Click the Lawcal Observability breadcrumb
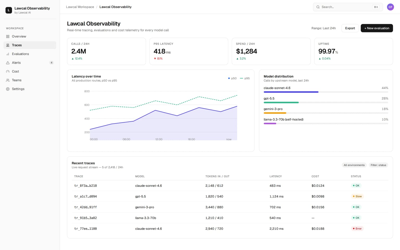400x250 pixels. [115, 7]
